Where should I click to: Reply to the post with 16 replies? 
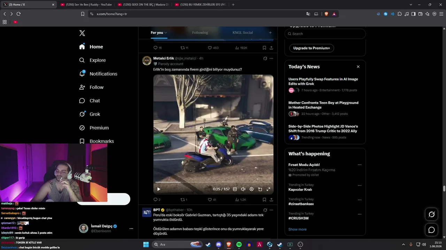click(157, 48)
